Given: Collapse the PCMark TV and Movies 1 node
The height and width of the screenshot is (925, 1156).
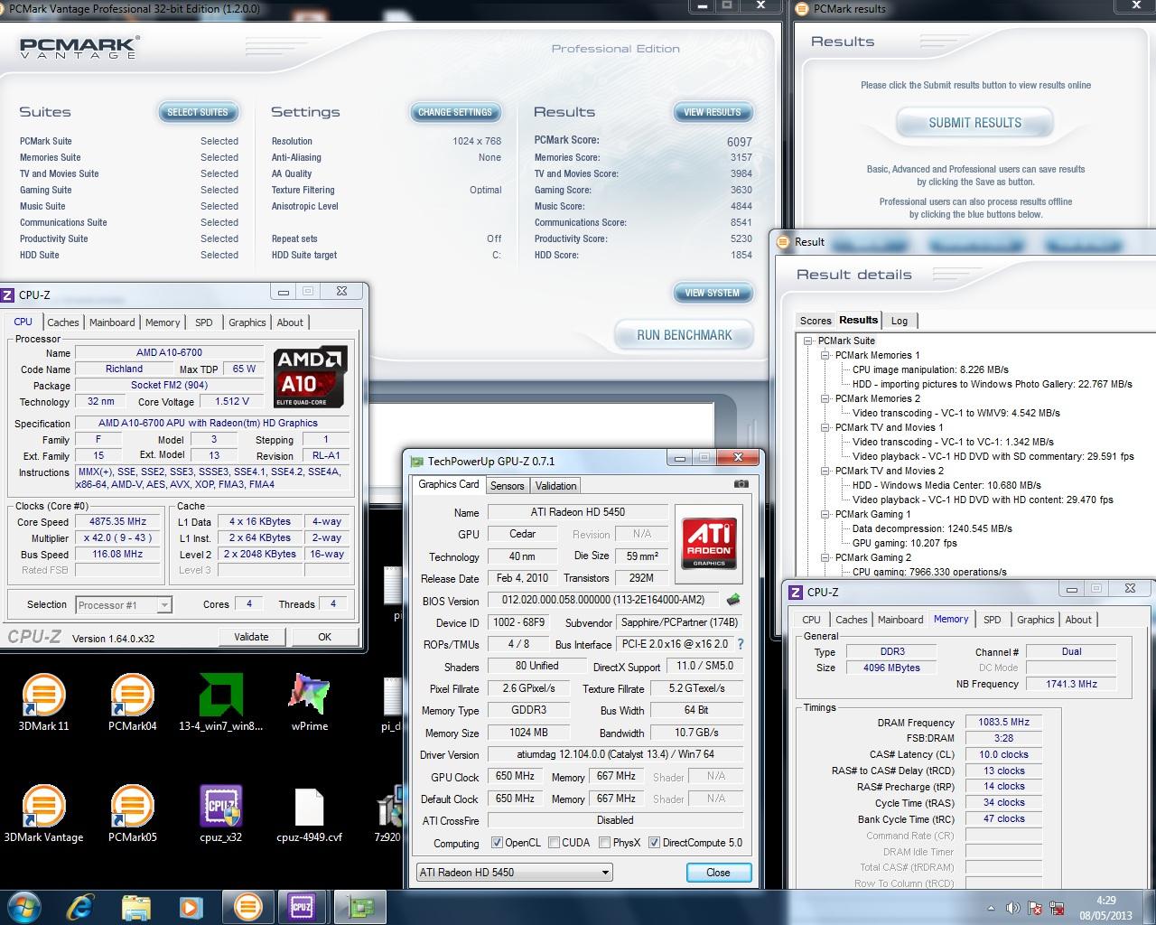Looking at the screenshot, I should click(825, 427).
